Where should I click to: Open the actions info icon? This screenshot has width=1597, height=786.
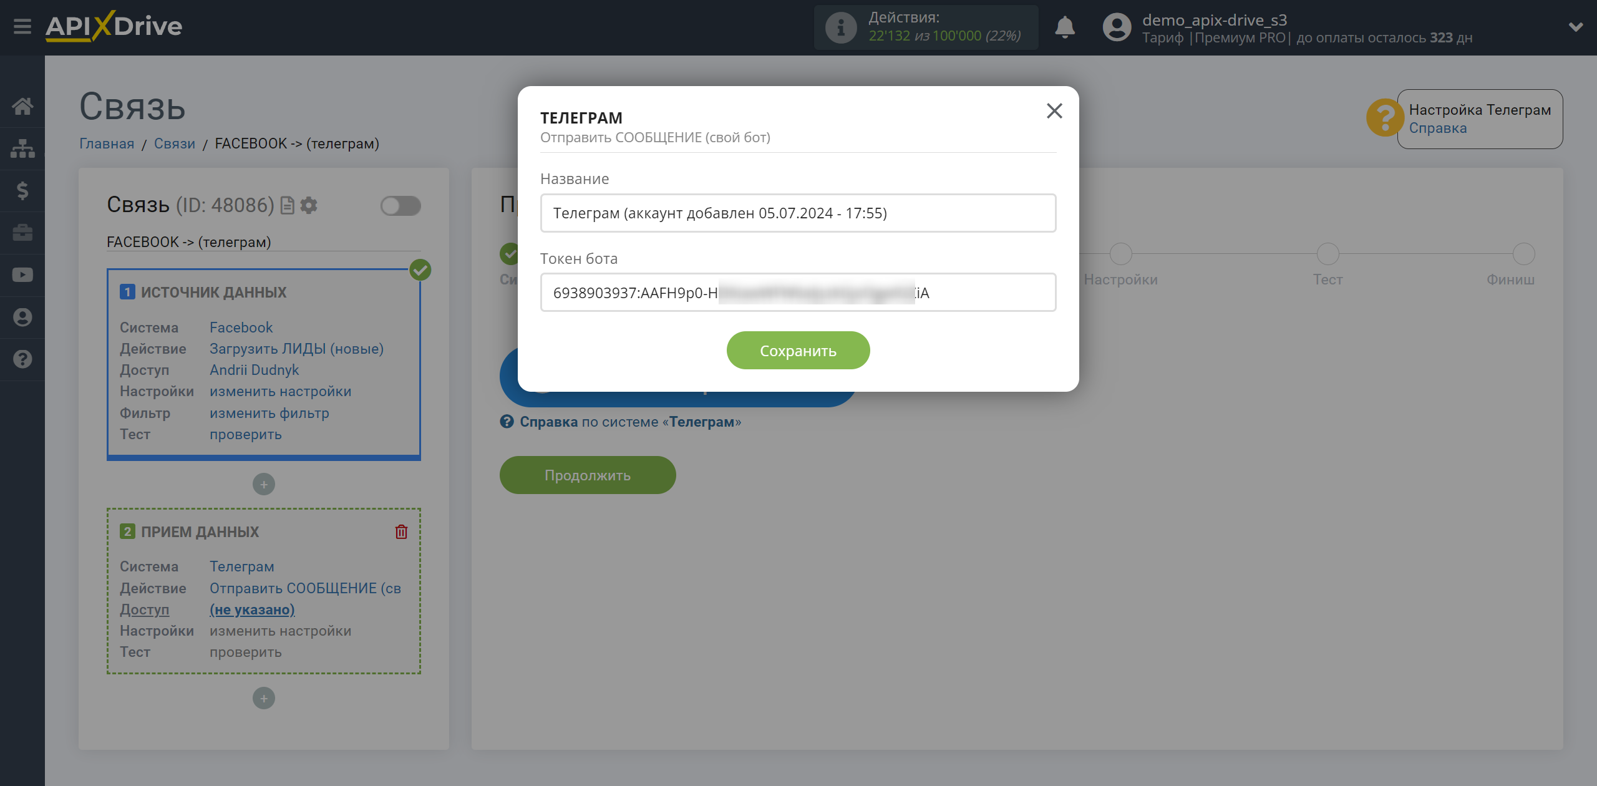click(841, 27)
